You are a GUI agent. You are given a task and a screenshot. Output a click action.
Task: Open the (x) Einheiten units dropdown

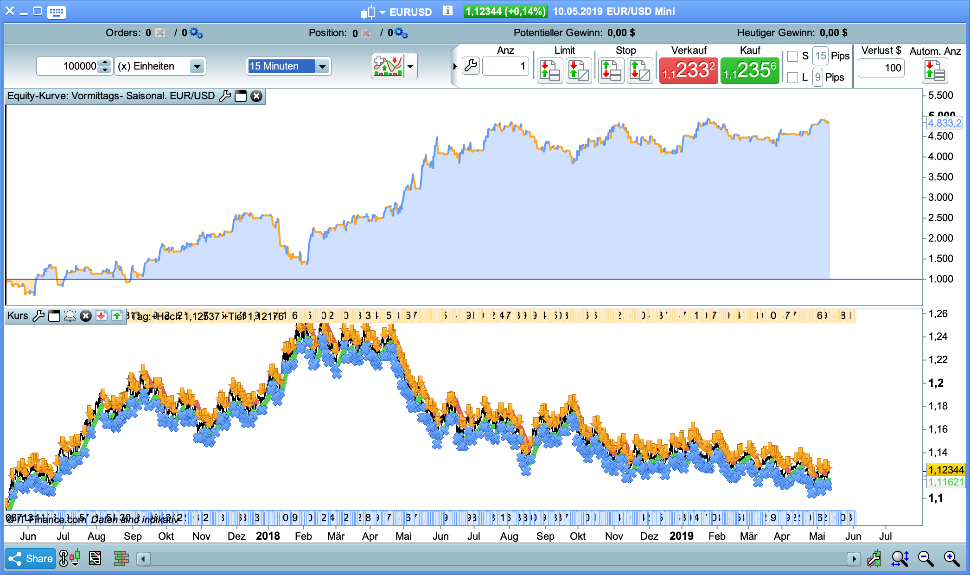(x=197, y=66)
